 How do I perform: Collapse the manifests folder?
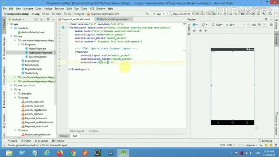click(x=11, y=28)
